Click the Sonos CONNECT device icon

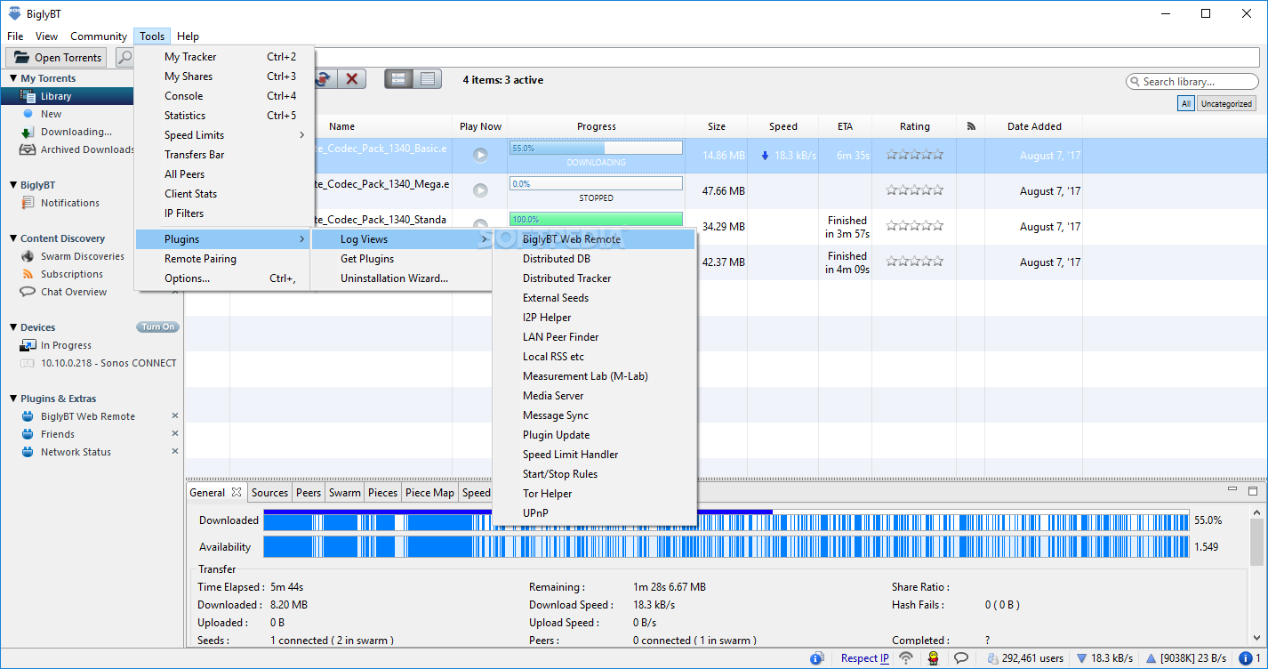28,363
